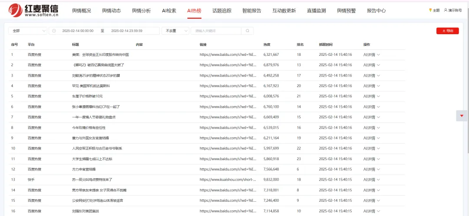Click the red floating down-arrow button

(x=461, y=116)
